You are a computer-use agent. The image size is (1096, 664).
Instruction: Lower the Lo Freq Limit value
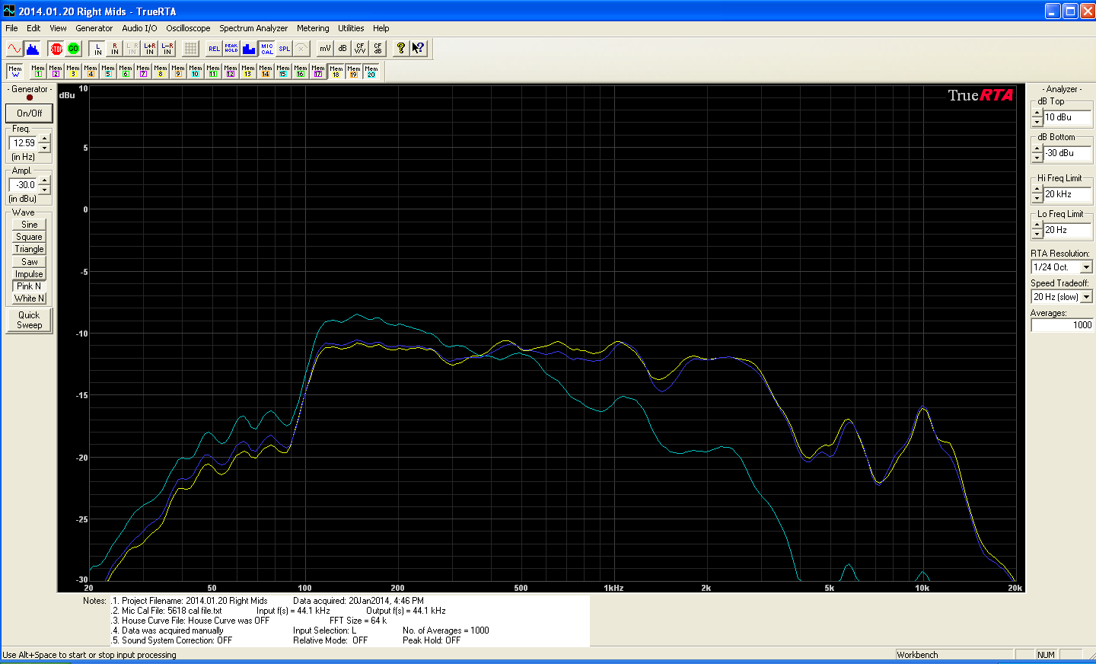pyautogui.click(x=1037, y=235)
